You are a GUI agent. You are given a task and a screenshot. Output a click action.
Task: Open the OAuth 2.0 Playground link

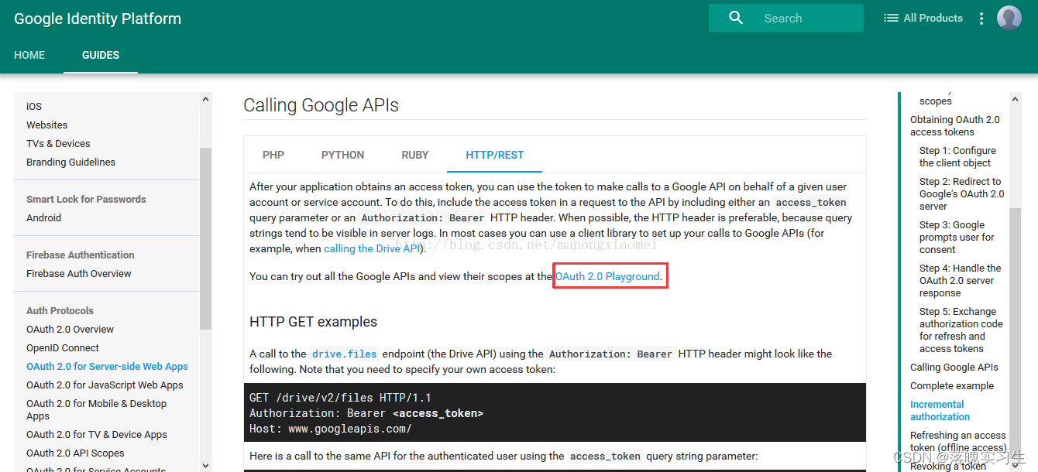[607, 276]
